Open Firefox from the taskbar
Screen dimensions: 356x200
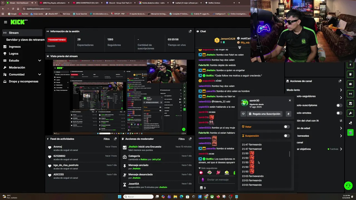[x=218, y=197]
